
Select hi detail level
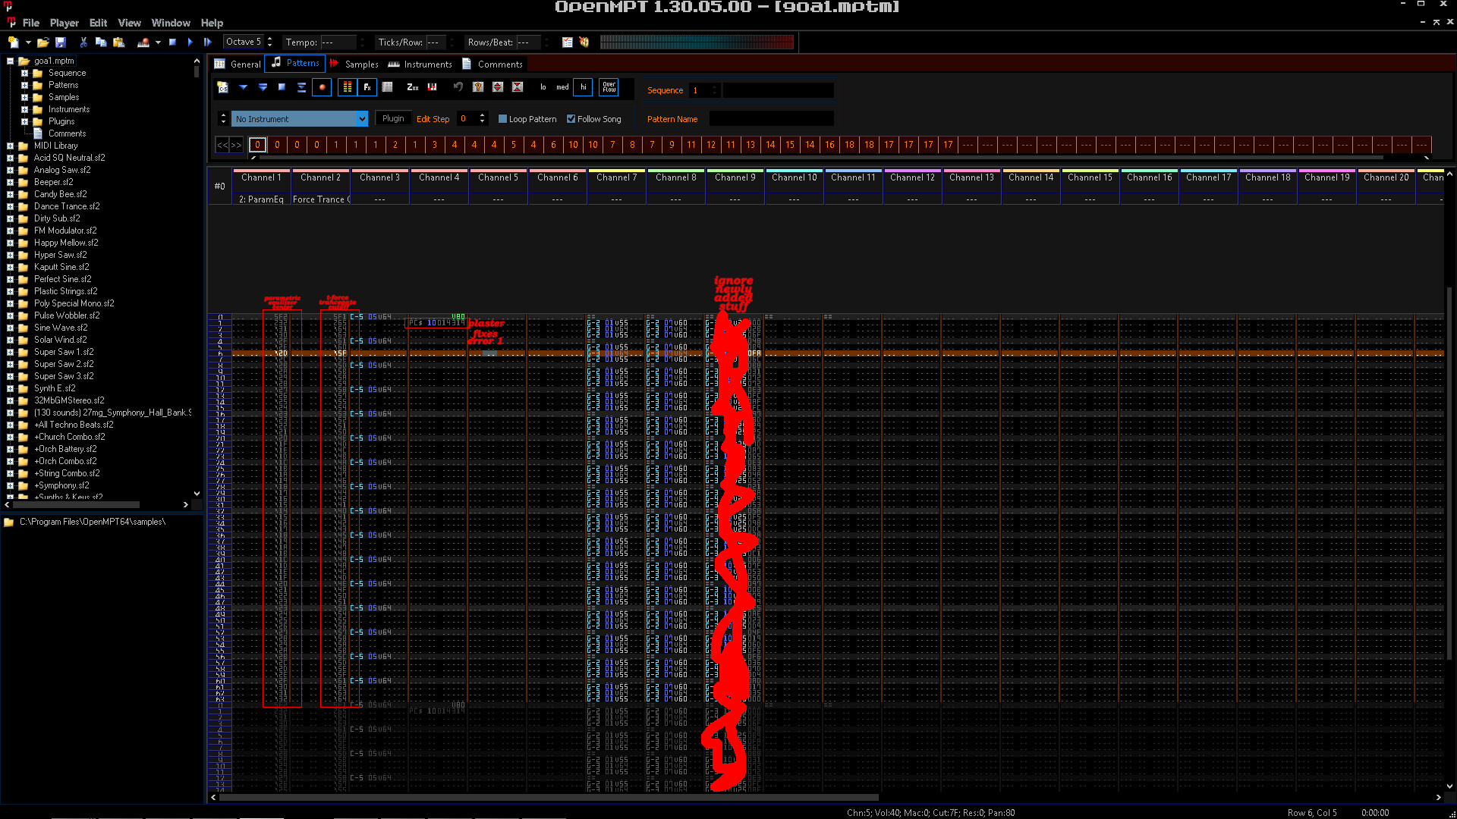tap(583, 87)
